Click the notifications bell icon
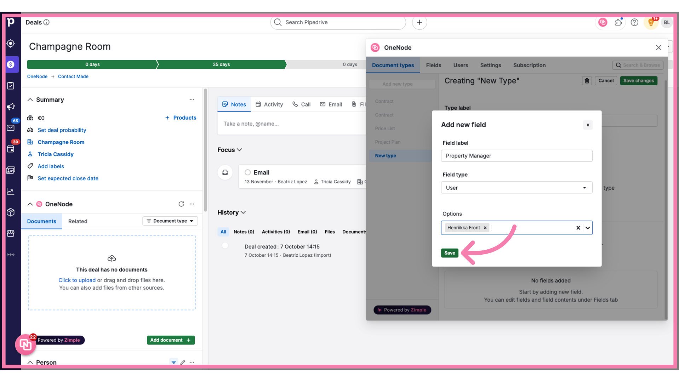Viewport: 679px width, 382px height. [651, 22]
